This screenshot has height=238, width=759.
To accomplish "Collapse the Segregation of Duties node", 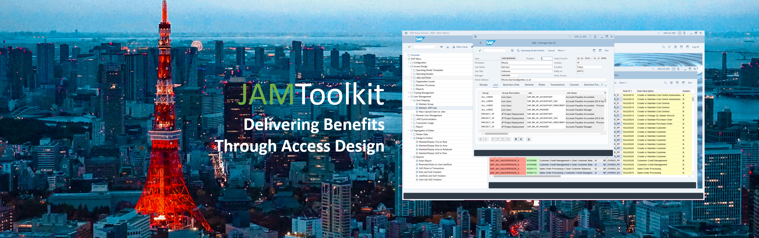I will coord(409,131).
